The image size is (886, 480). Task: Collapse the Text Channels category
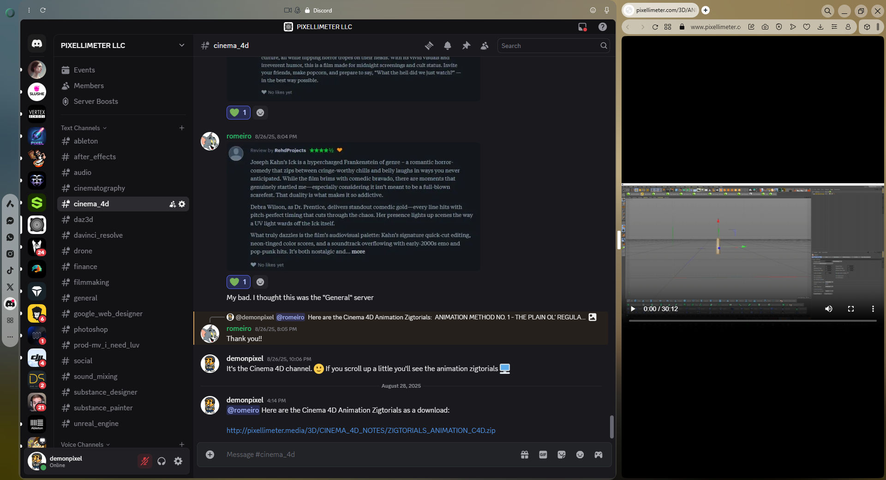click(x=84, y=128)
